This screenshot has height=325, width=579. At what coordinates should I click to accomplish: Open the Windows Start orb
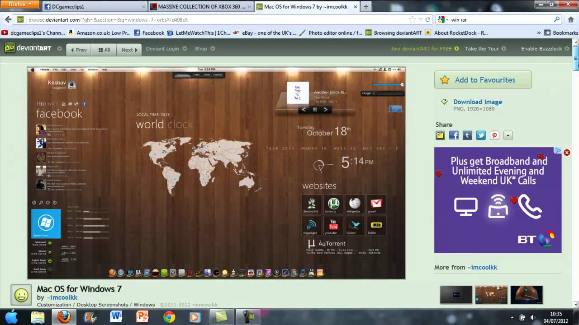click(x=11, y=316)
